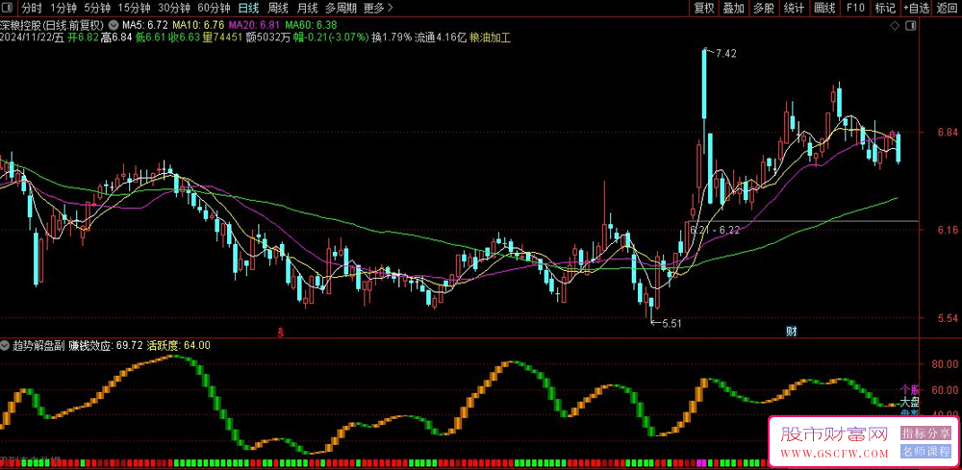Add stock via +自选 button
This screenshot has height=470, width=962.
917,8
